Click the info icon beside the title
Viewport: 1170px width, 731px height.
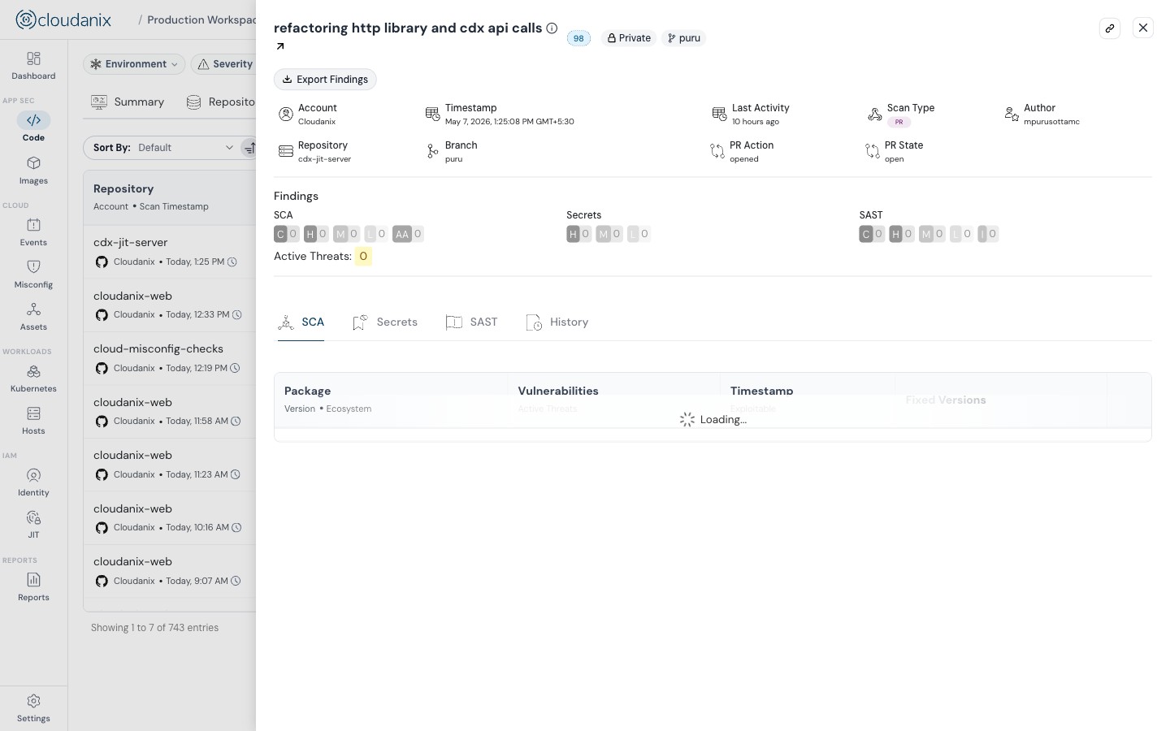coord(552,28)
